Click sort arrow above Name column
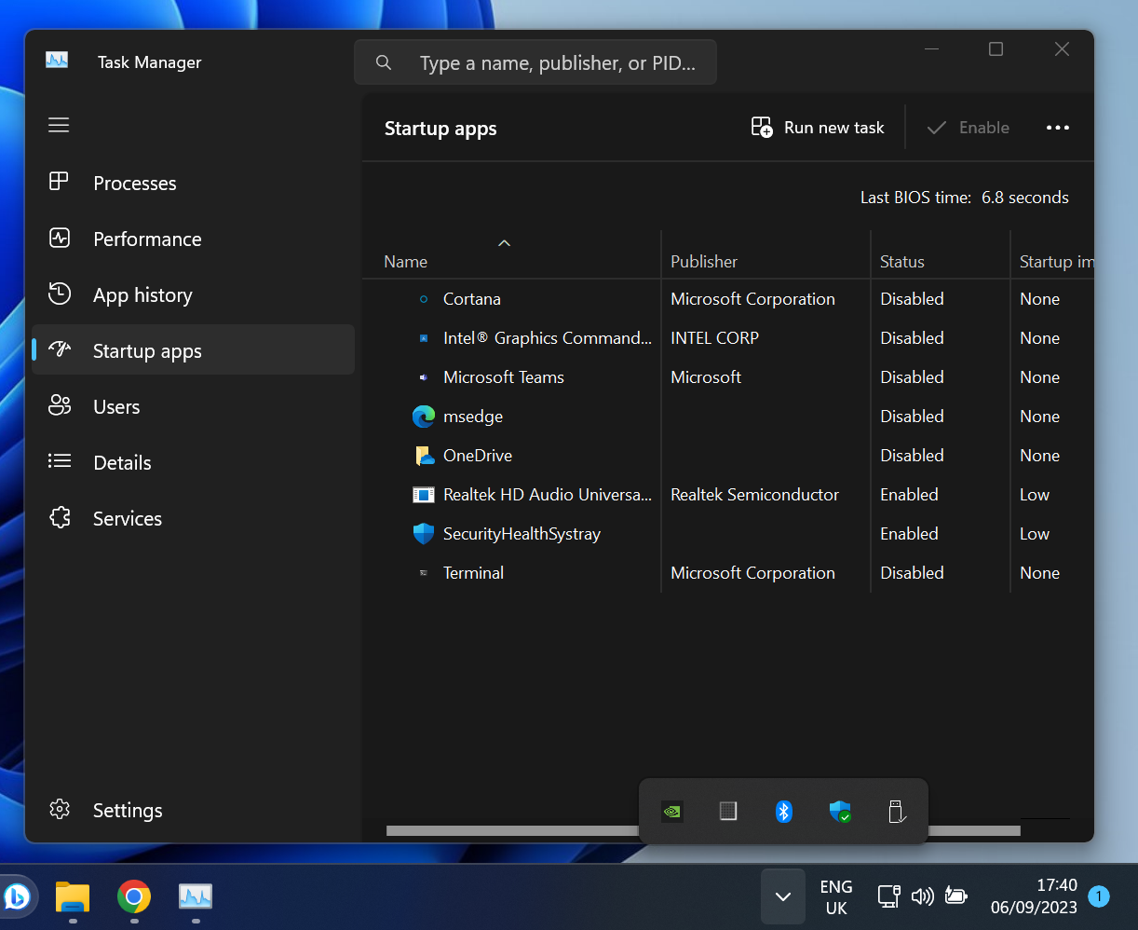The image size is (1138, 930). pos(505,243)
